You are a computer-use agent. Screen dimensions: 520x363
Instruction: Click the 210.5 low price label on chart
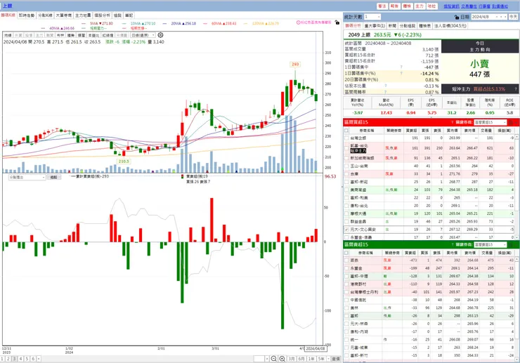coord(124,161)
